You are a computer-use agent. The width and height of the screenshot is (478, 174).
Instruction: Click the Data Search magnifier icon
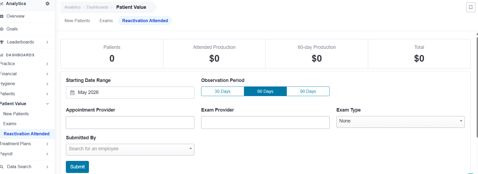(2, 167)
